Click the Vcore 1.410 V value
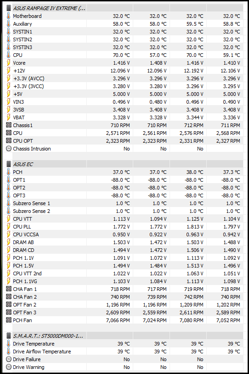Viewport: 249px width, 374px height. click(x=232, y=63)
